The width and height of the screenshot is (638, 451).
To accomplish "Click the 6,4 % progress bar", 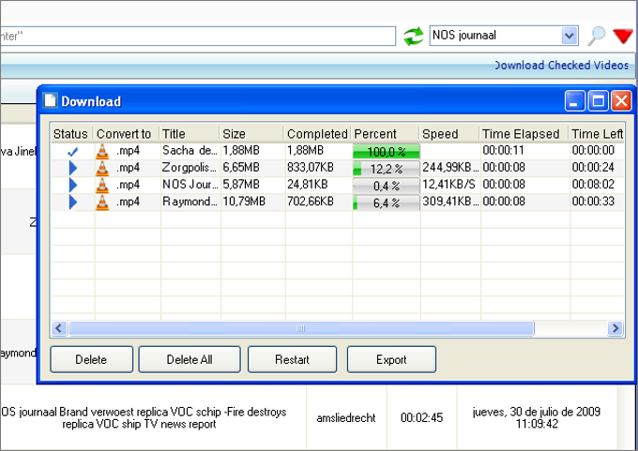I will click(387, 203).
